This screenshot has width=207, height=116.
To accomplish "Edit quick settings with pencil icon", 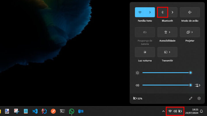I will pos(191,98).
